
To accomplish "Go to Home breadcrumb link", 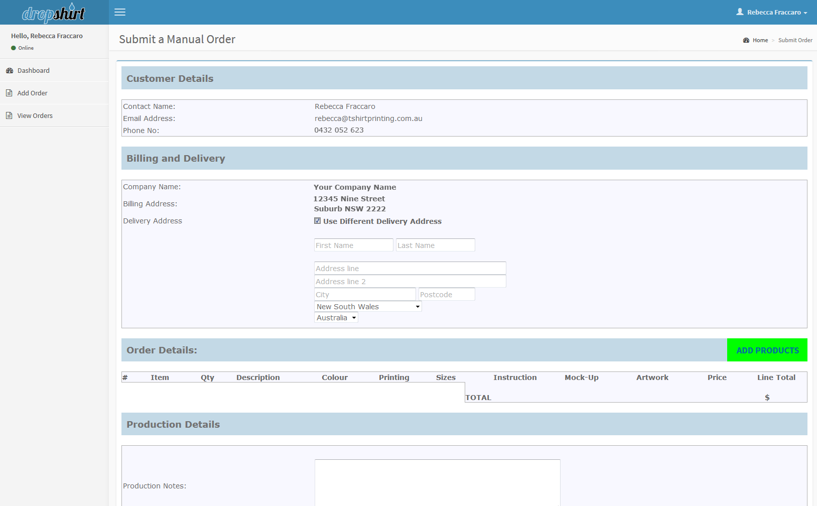I will click(760, 40).
